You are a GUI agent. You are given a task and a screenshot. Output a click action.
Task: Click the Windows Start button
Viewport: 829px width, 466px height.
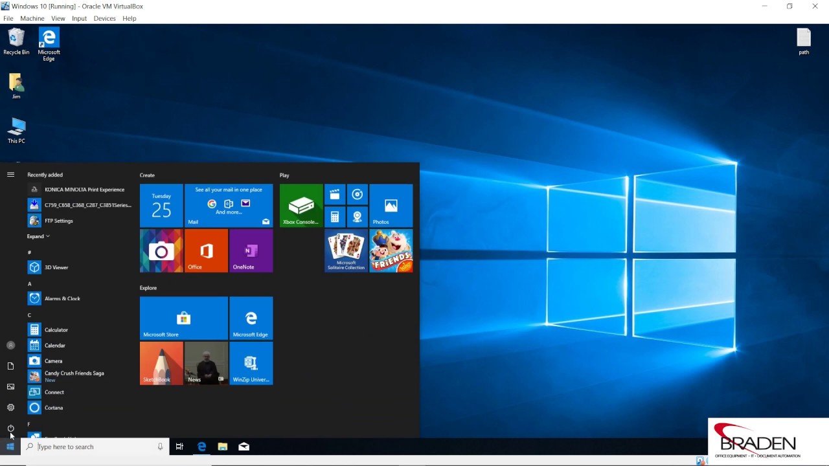10,447
